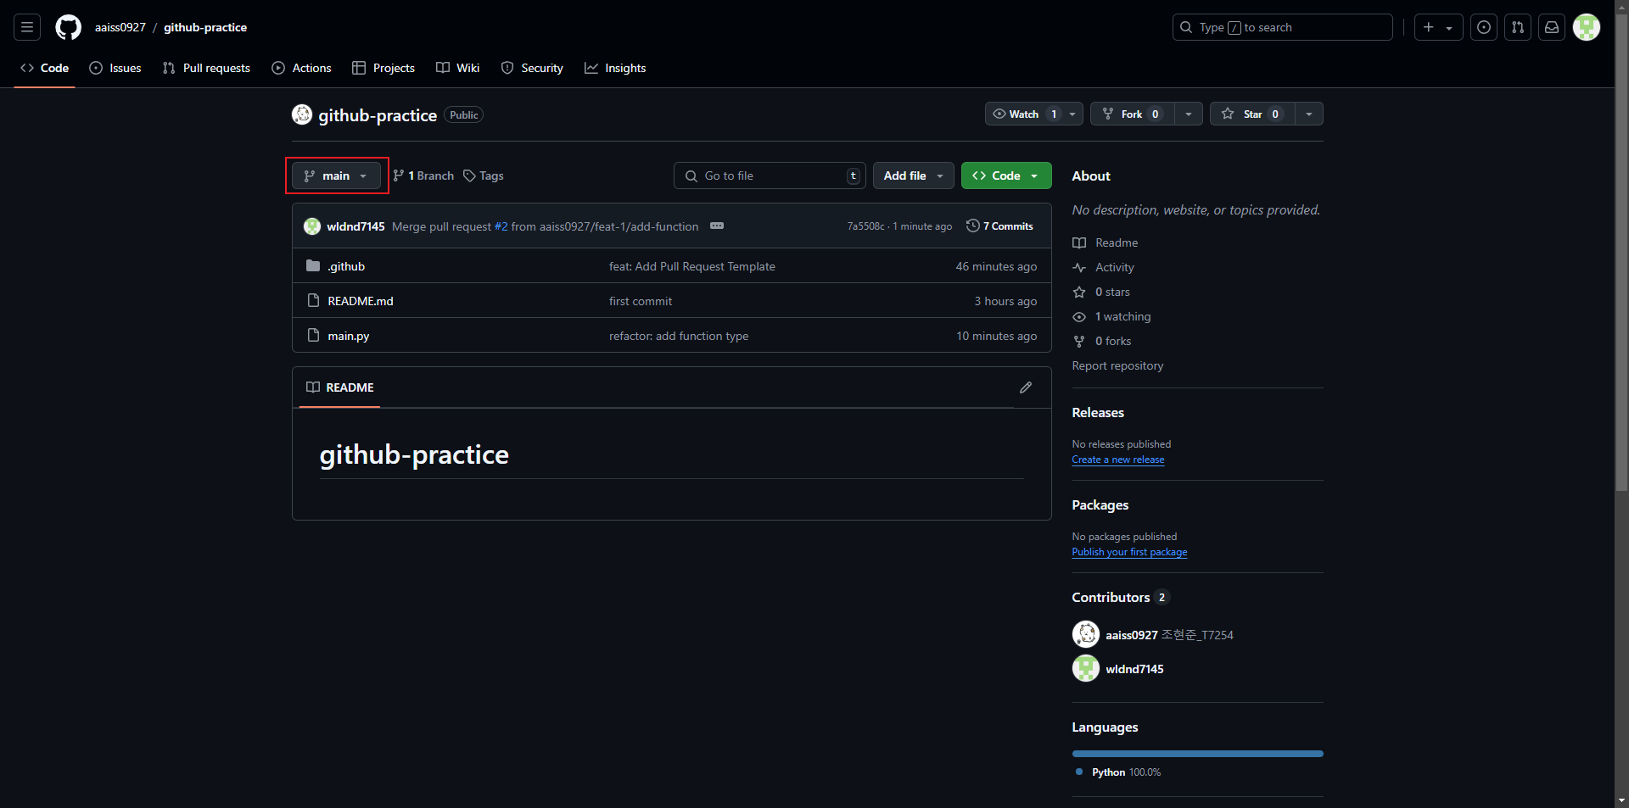Open pull requests icon in top header
This screenshot has height=808, width=1629.
pos(1518,27)
